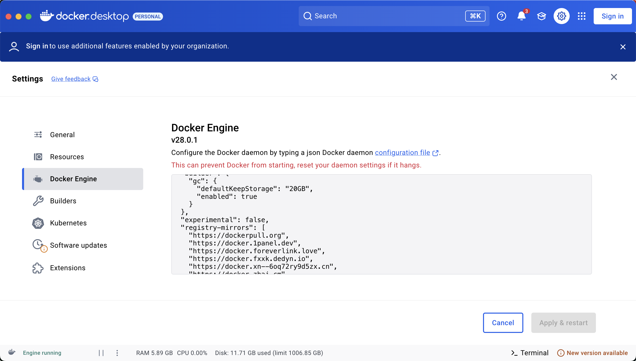Open the Terminal panel
Screen dimensions: 636x361
point(530,353)
